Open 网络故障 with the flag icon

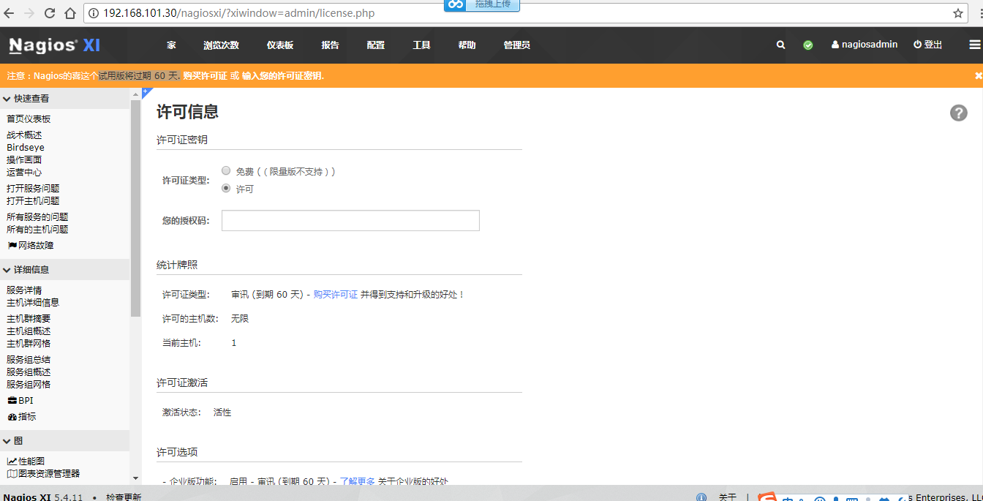pyautogui.click(x=31, y=246)
